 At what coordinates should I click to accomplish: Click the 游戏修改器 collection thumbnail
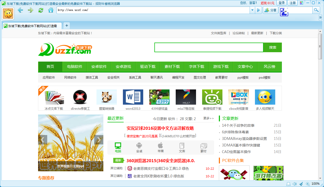(269, 173)
